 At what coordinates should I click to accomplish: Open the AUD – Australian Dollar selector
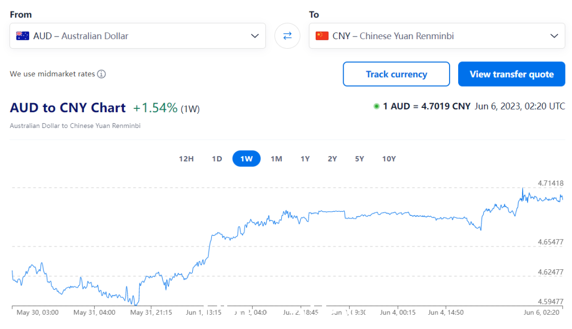pos(138,36)
